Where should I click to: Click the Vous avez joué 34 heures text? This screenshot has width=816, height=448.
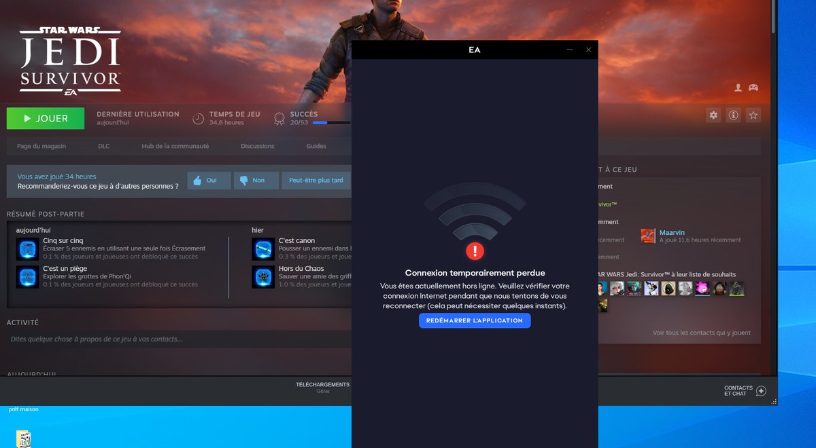coord(56,176)
